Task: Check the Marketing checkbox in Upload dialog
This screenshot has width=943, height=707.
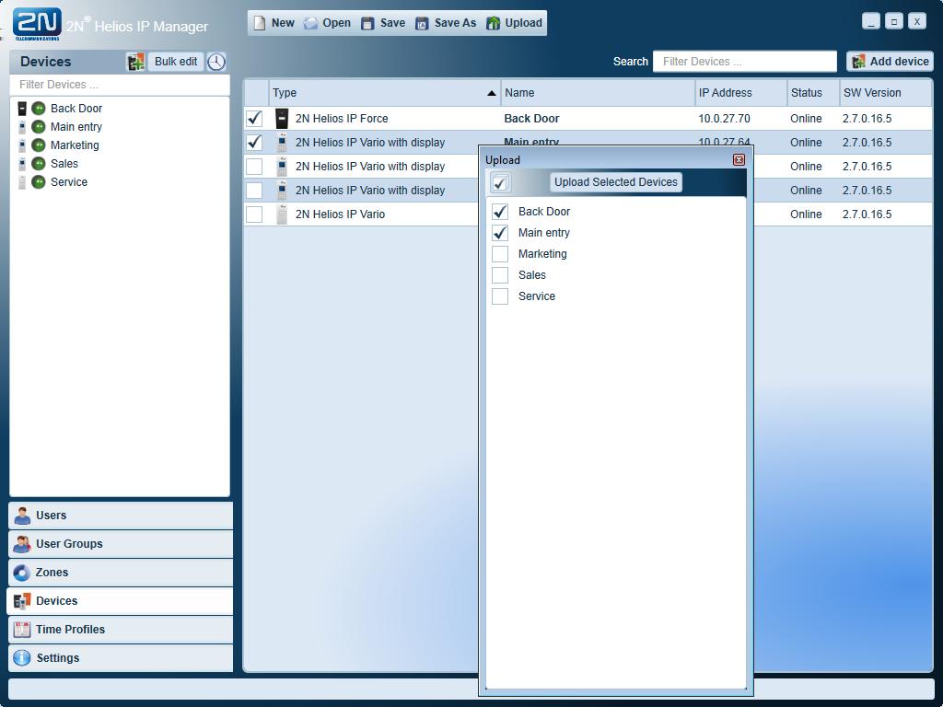Action: pos(500,254)
